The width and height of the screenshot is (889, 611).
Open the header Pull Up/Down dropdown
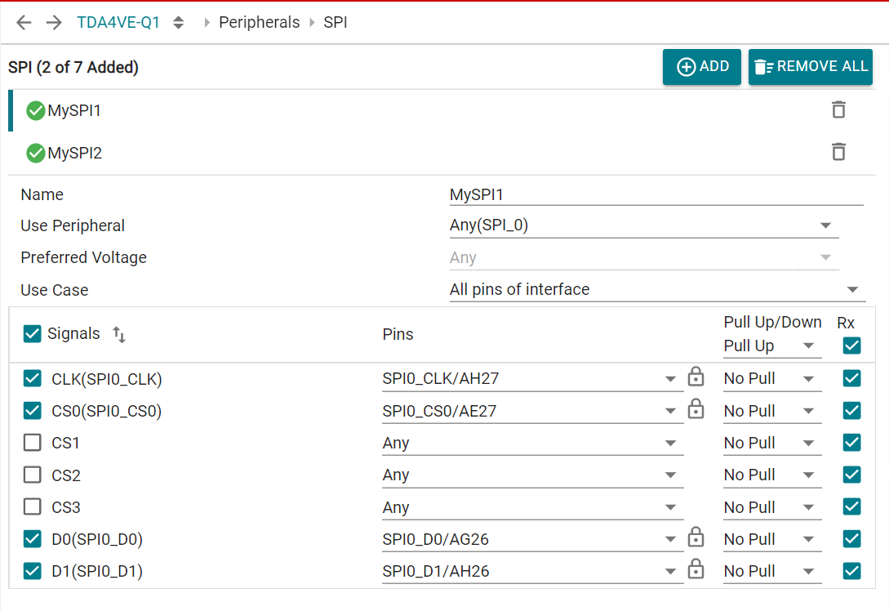pyautogui.click(x=772, y=346)
